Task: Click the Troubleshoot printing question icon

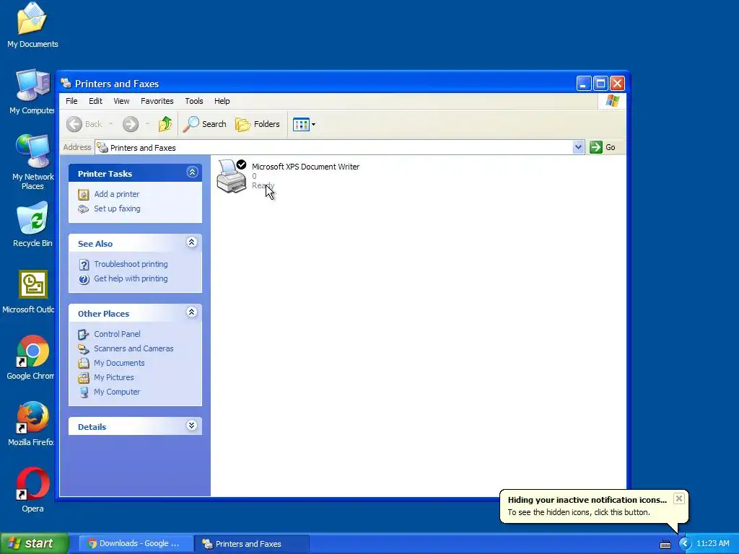Action: [84, 265]
